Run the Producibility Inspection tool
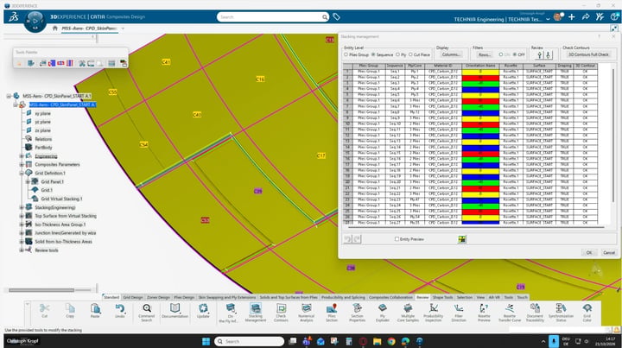Image resolution: width=622 pixels, height=348 pixels. tap(433, 308)
